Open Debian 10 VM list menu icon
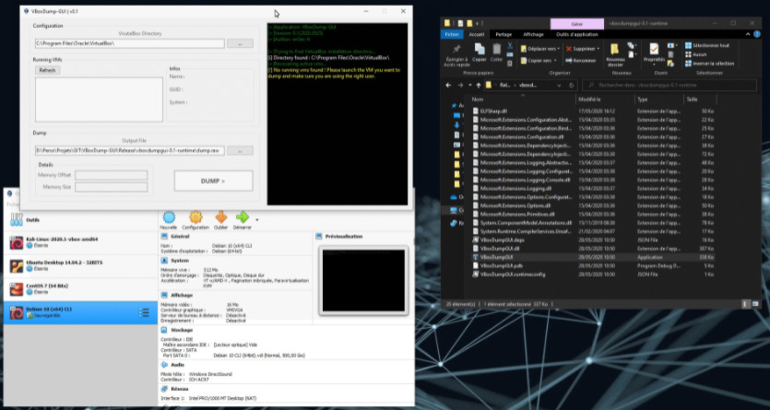The height and width of the screenshot is (410, 770). tap(144, 312)
